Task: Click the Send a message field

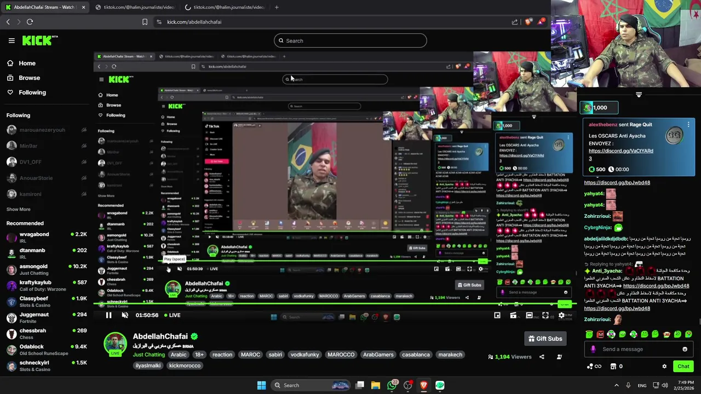Action: (x=639, y=349)
